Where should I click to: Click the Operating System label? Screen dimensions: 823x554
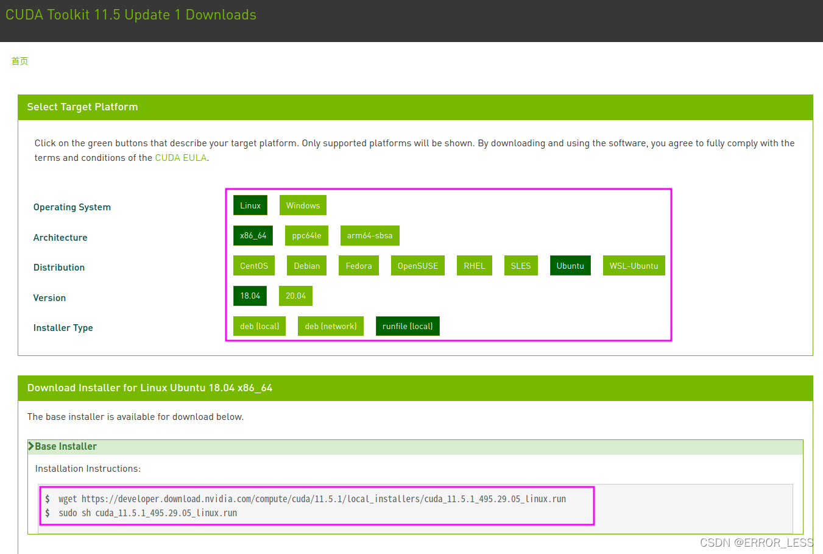pos(72,207)
